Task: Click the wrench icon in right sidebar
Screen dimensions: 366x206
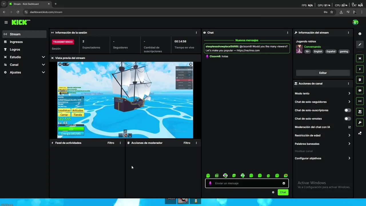Action: (x=360, y=122)
